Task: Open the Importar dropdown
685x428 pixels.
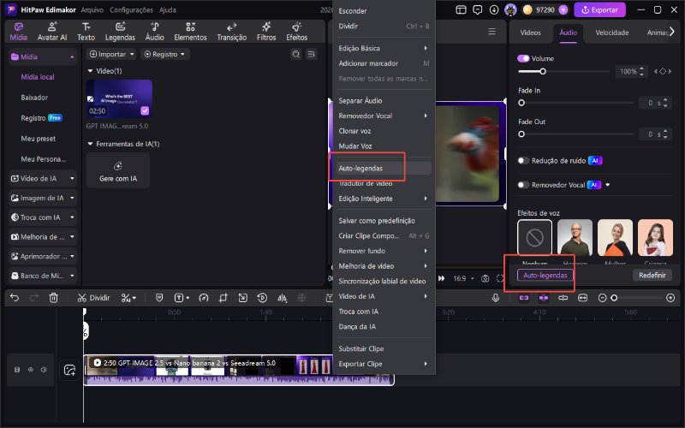Action: point(111,54)
